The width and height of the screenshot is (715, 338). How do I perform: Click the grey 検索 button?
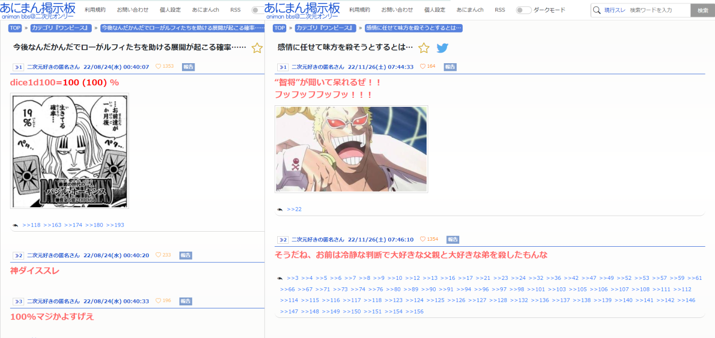point(702,10)
